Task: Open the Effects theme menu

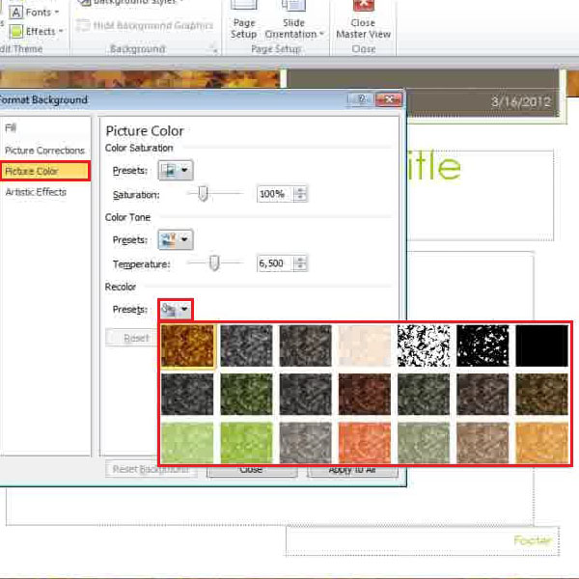Action: click(x=36, y=31)
